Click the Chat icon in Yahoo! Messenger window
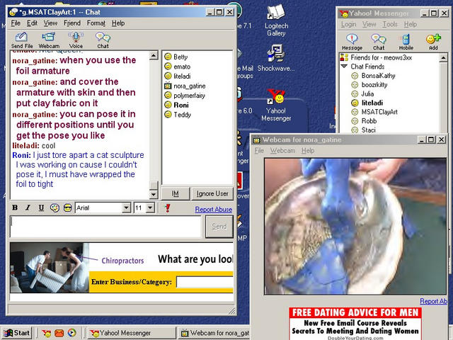 (x=379, y=42)
